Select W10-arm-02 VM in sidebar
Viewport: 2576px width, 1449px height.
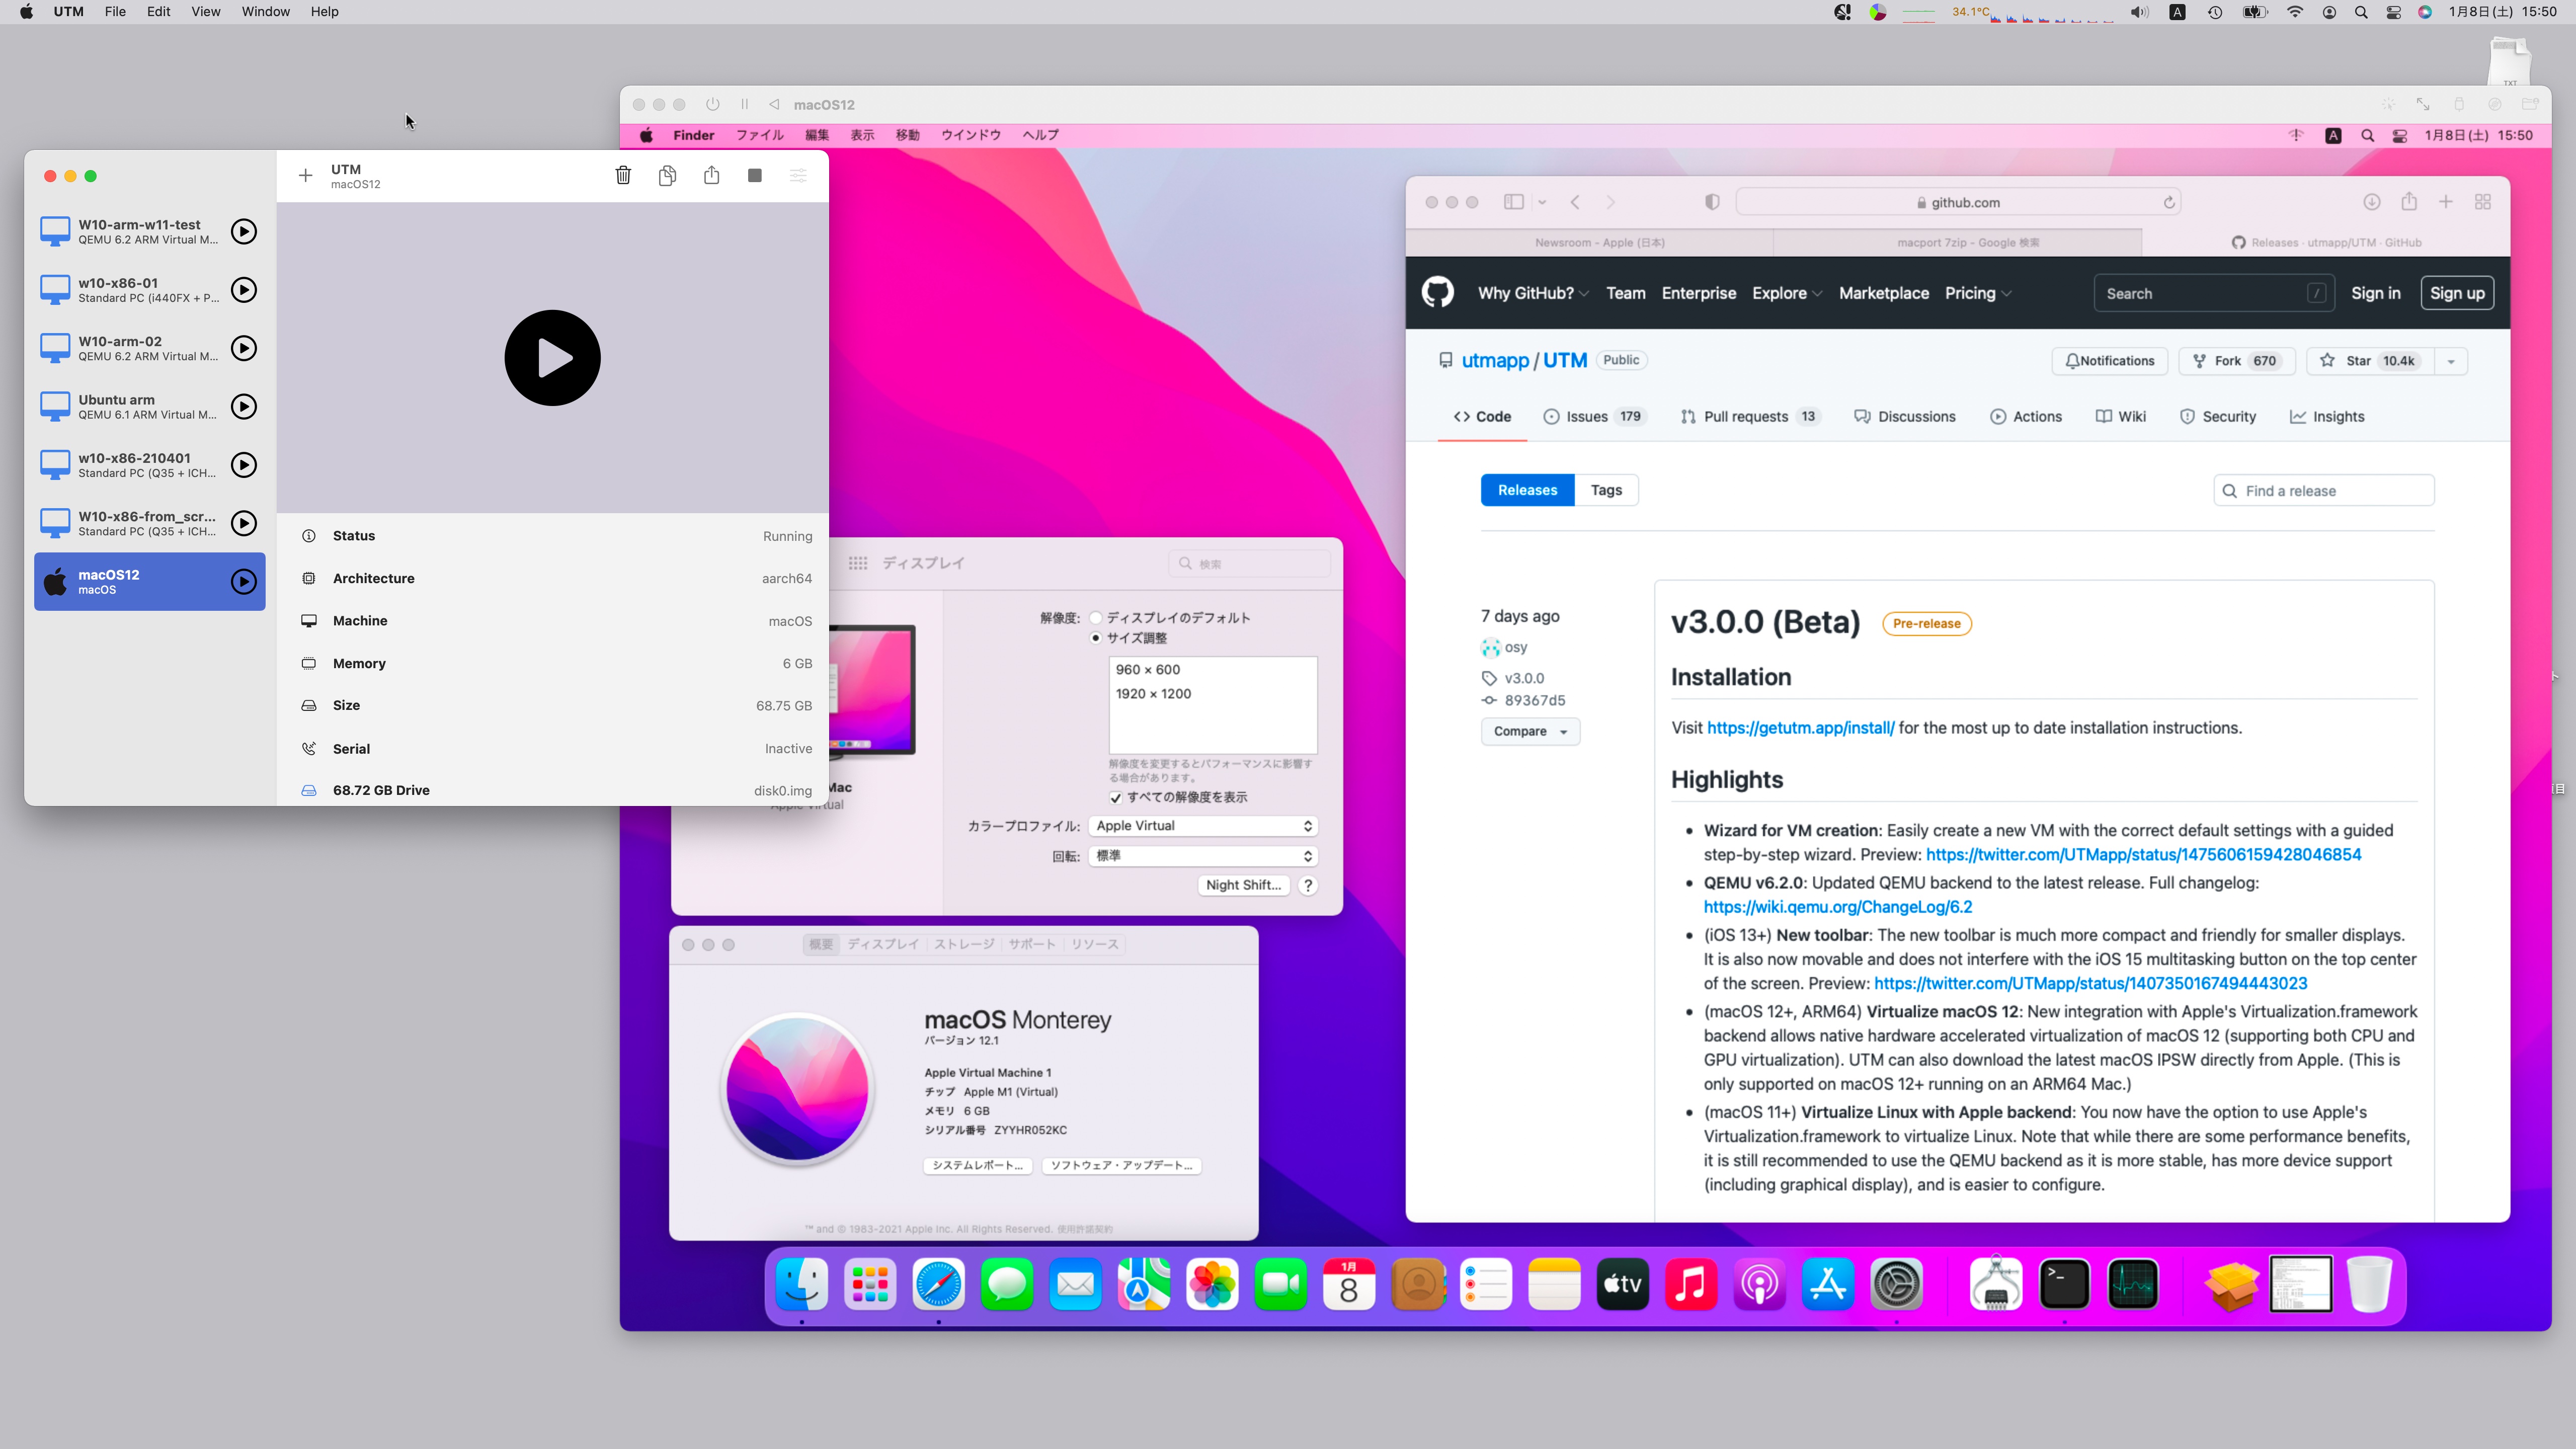click(149, 348)
